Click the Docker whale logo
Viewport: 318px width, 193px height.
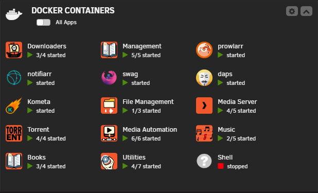[14, 14]
